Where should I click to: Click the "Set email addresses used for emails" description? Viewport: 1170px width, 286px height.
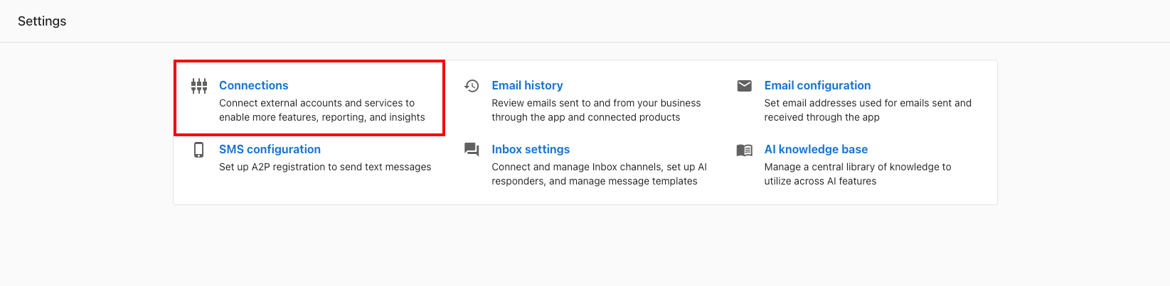tap(868, 110)
